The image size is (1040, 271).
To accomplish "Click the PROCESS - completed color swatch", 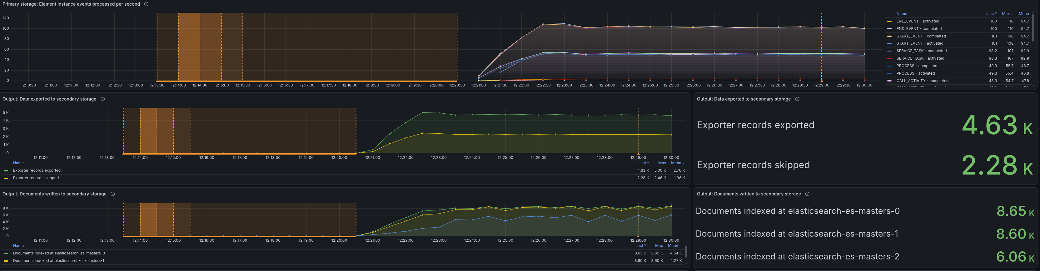I will point(889,66).
